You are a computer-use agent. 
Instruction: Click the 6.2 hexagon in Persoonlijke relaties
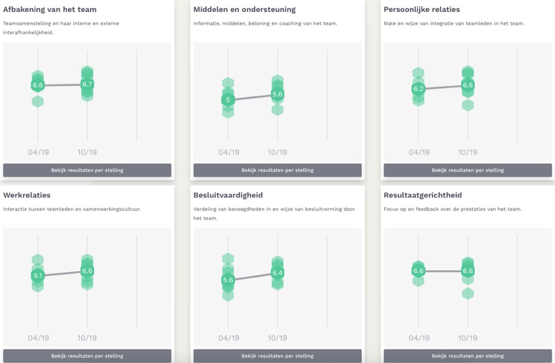[418, 89]
